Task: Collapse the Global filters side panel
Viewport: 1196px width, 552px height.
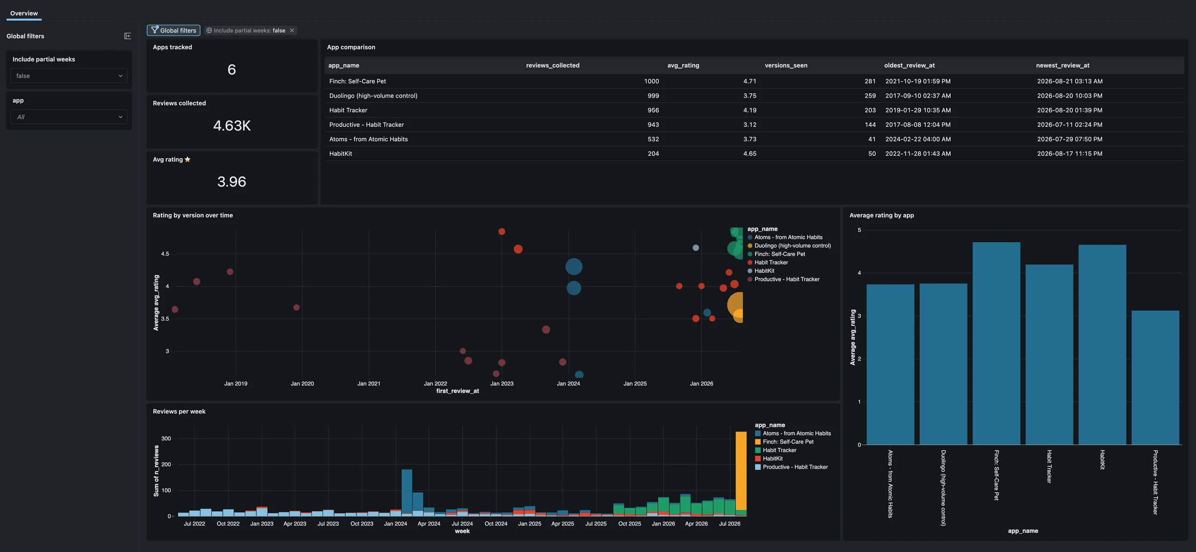Action: point(128,36)
